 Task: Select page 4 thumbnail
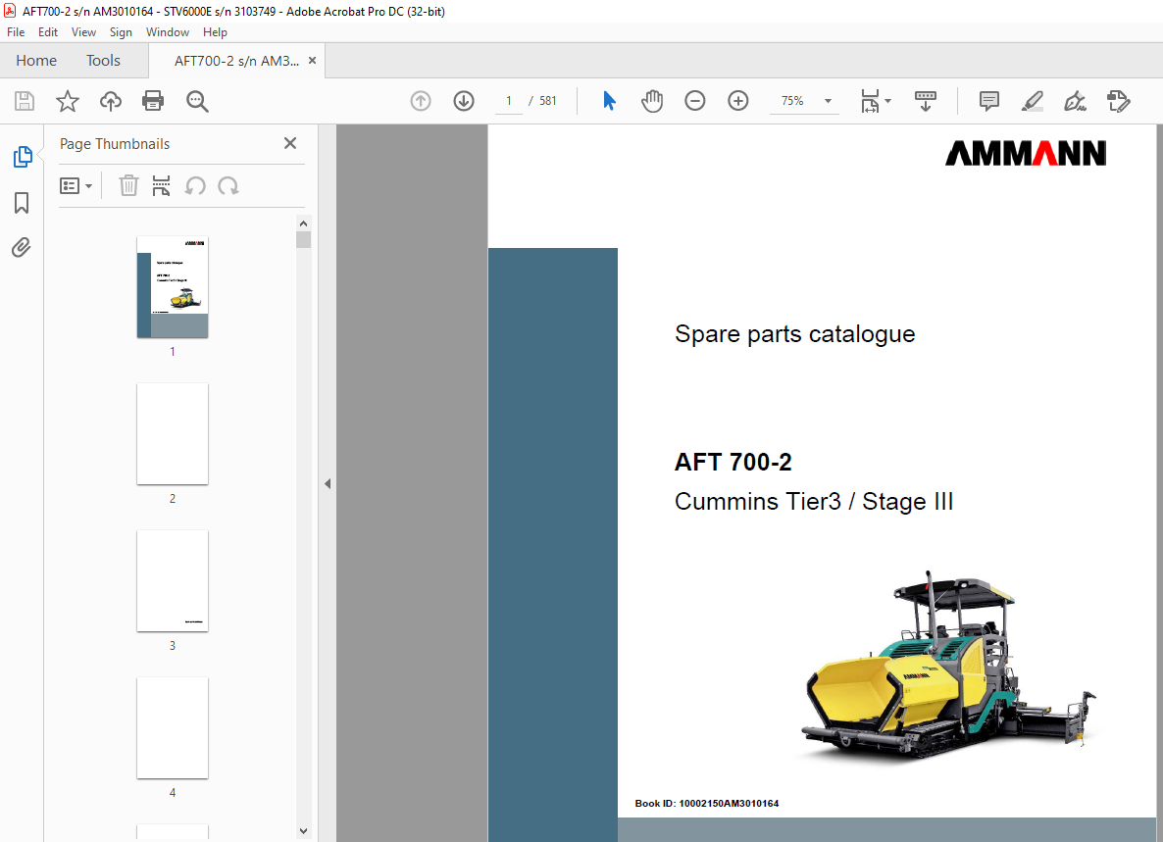(x=172, y=728)
